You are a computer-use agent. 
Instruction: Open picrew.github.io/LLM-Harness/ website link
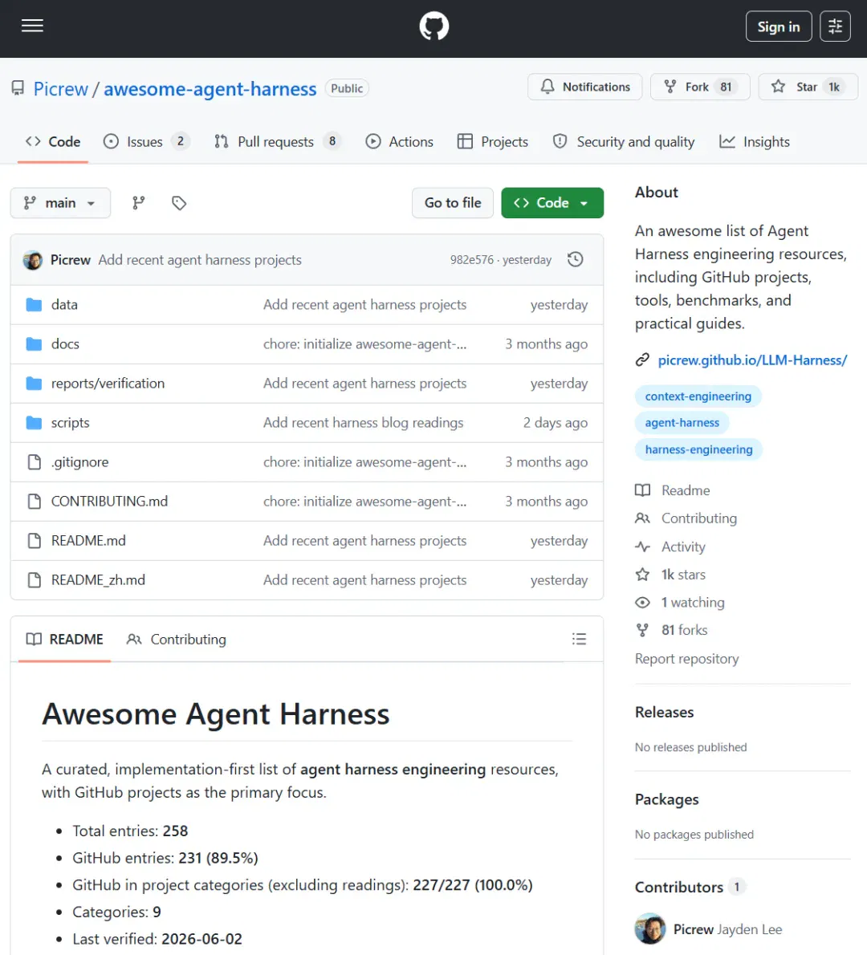coord(752,360)
